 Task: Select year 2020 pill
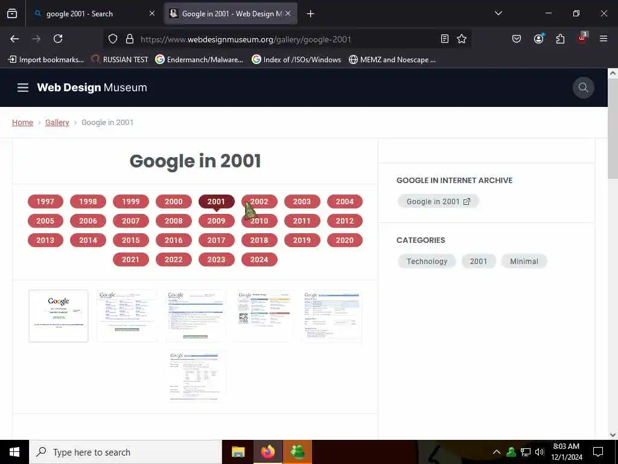tap(345, 240)
